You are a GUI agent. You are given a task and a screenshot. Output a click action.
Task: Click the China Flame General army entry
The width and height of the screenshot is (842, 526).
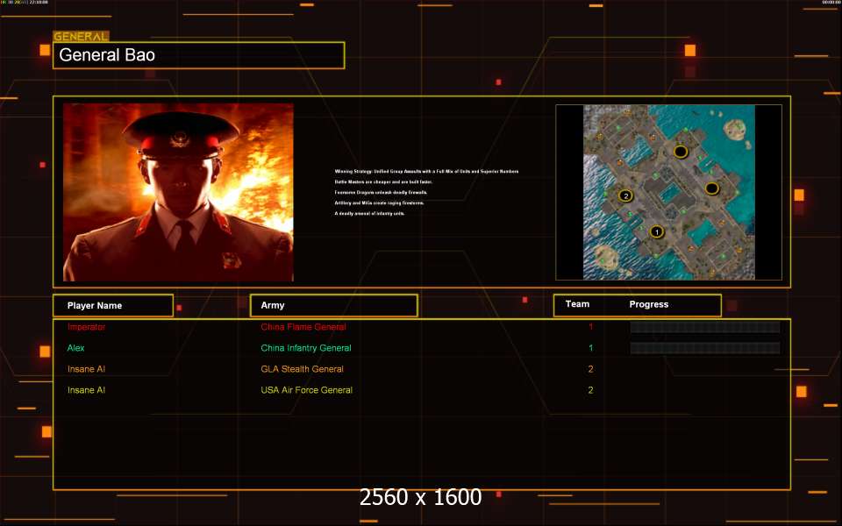coord(303,327)
